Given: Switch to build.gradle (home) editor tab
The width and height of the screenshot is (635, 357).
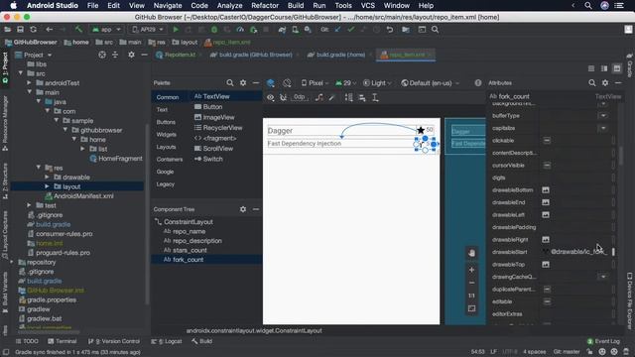Looking at the screenshot, I should click(x=339, y=55).
